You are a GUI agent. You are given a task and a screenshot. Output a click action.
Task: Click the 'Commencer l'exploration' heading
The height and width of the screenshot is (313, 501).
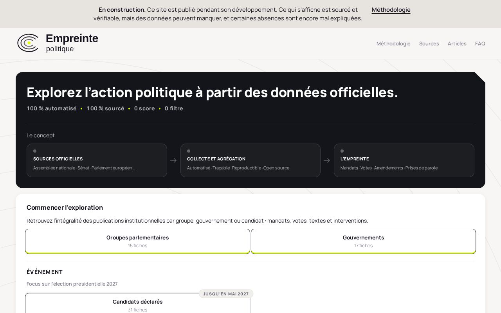pyautogui.click(x=65, y=207)
